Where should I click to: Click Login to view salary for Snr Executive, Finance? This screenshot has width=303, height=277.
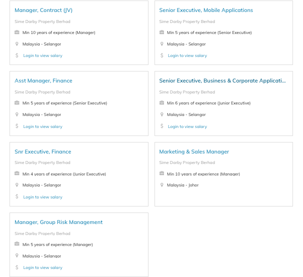(x=43, y=197)
